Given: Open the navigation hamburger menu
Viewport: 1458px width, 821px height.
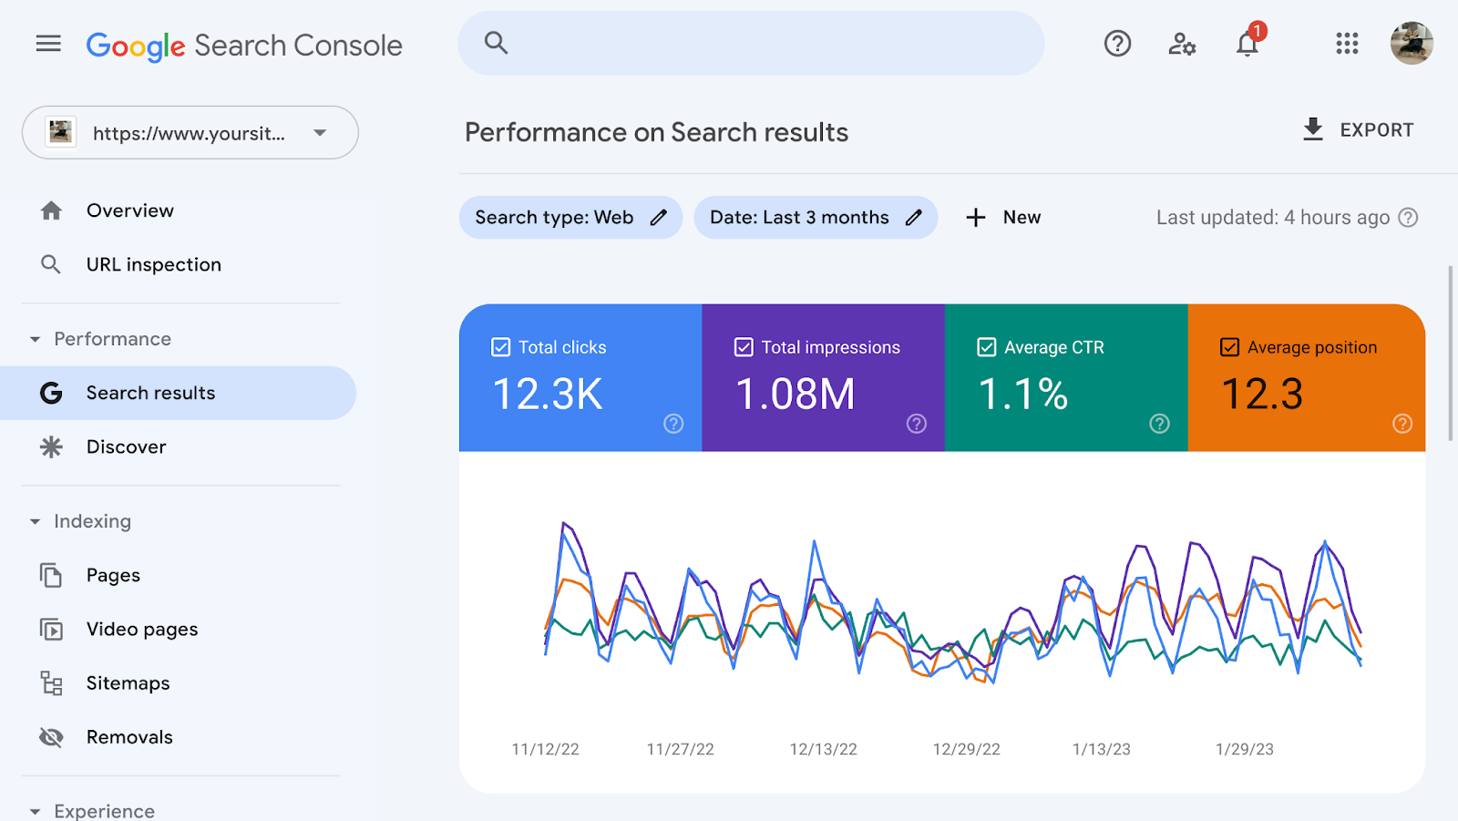Looking at the screenshot, I should [x=47, y=43].
